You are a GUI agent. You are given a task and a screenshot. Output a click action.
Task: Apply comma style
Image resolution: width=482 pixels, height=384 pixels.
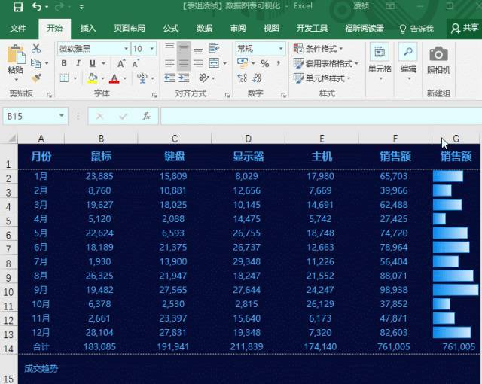tap(279, 63)
